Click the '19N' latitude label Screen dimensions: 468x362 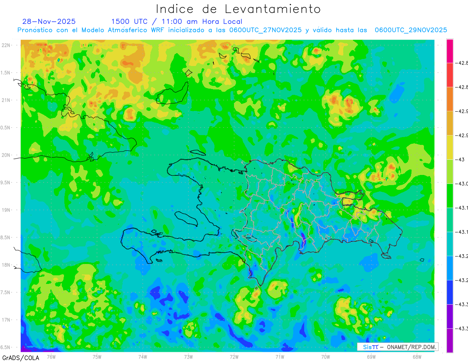click(x=7, y=210)
